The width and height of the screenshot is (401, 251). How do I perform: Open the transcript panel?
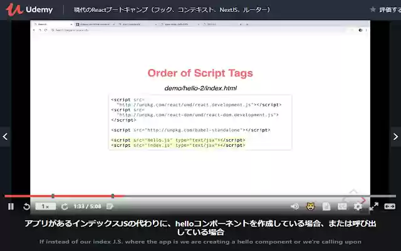point(326,206)
